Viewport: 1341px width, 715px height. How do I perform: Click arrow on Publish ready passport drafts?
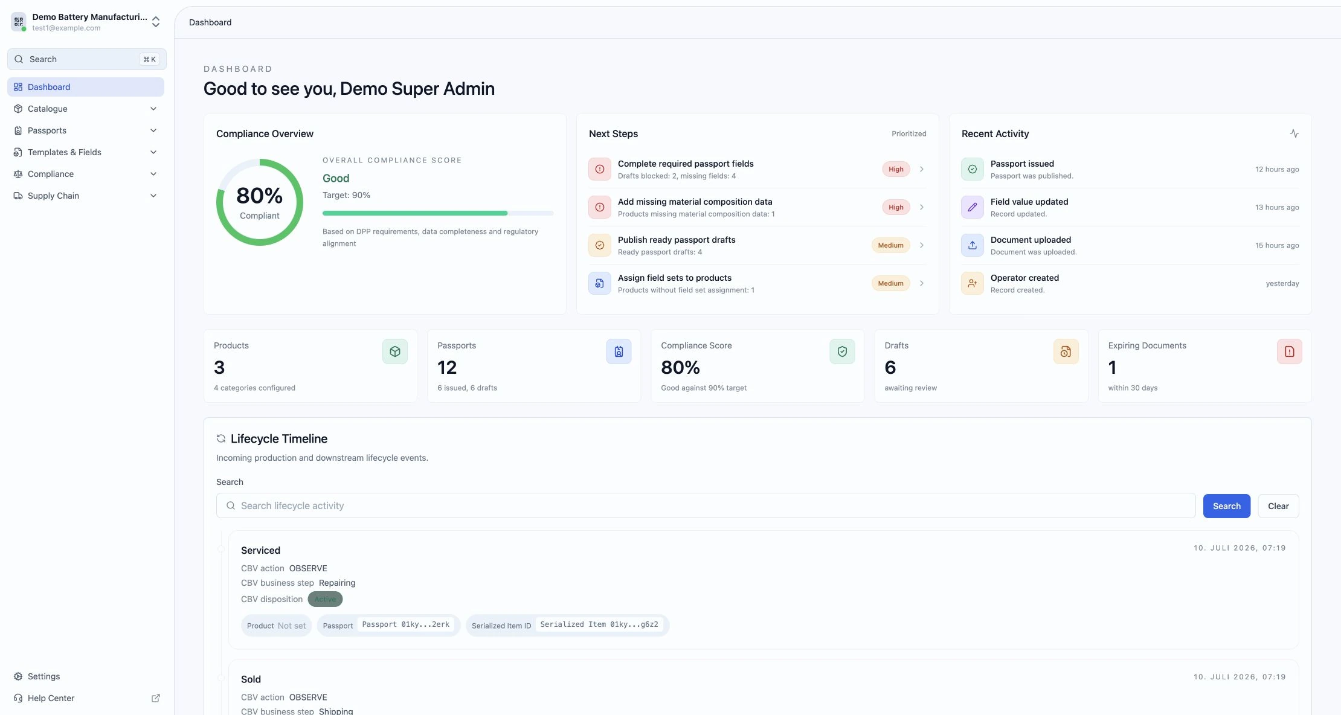tap(922, 245)
